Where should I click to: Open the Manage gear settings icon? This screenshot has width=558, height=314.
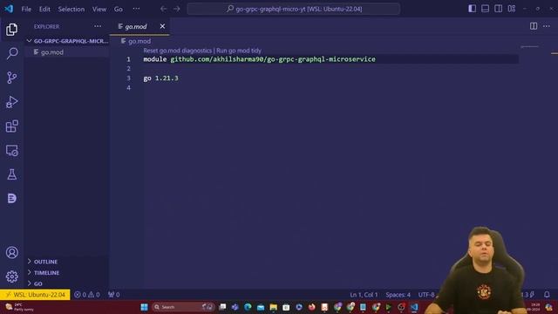click(x=11, y=276)
